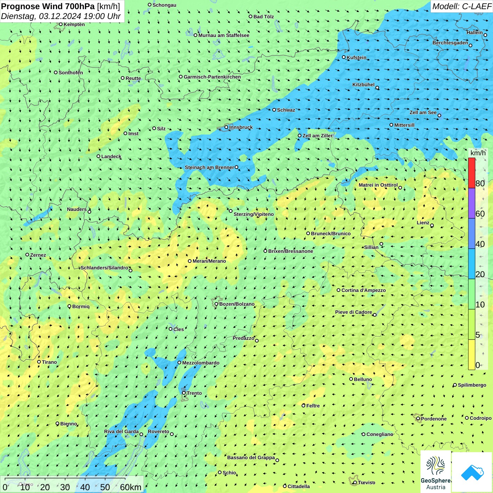Click the 'Cles' label
The width and height of the screenshot is (493, 493).
[x=179, y=329]
